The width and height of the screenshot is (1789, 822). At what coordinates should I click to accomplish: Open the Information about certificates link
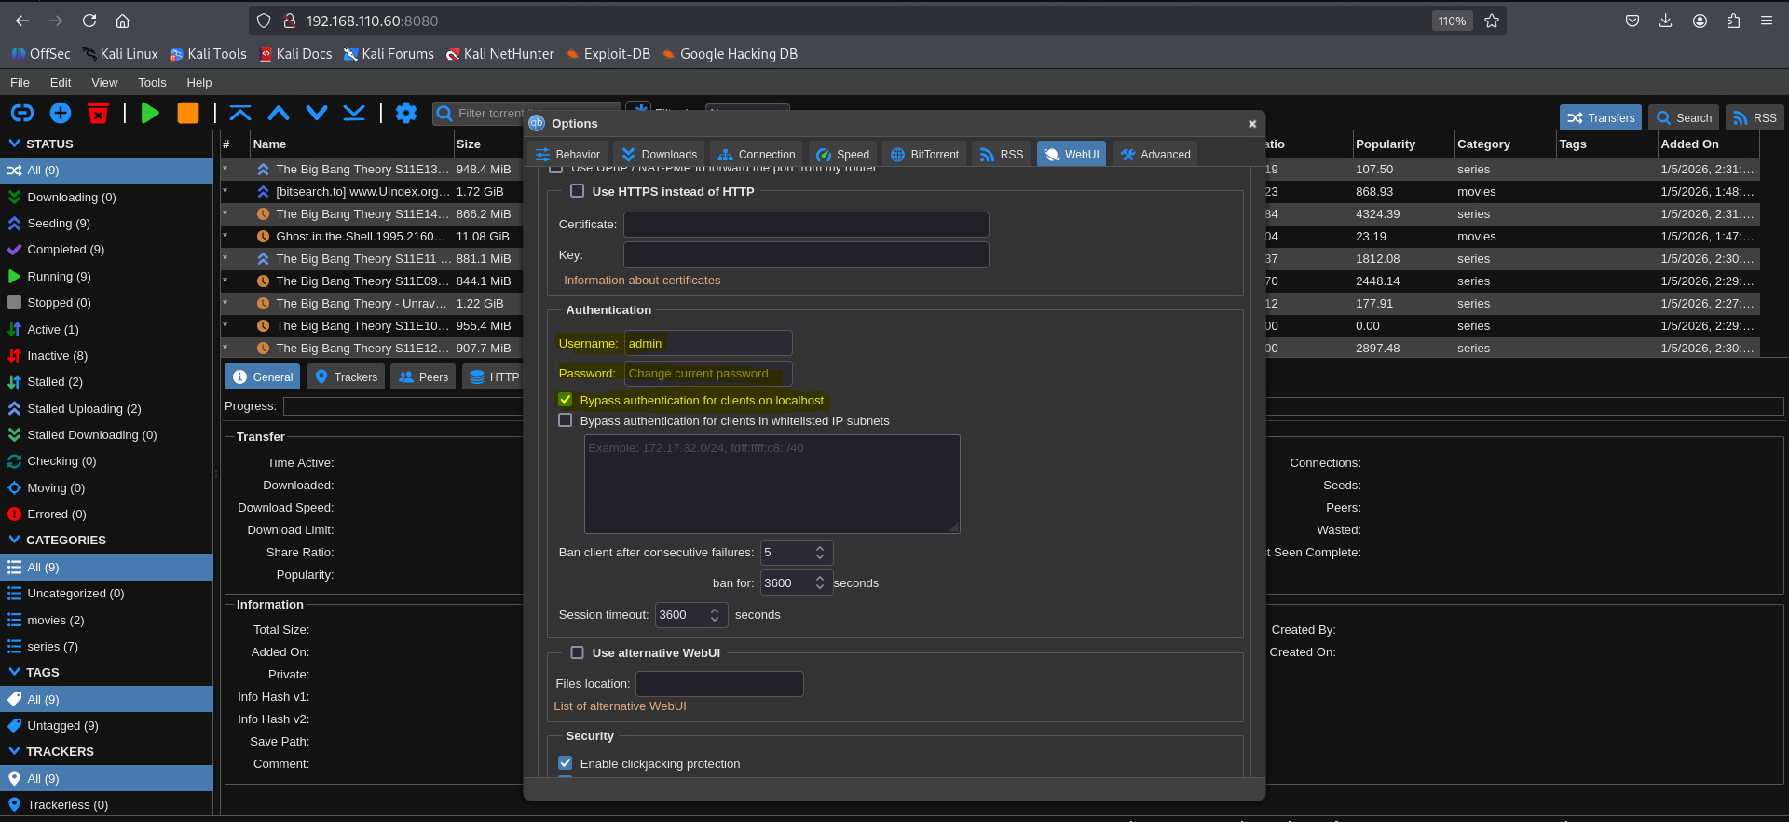[641, 281]
